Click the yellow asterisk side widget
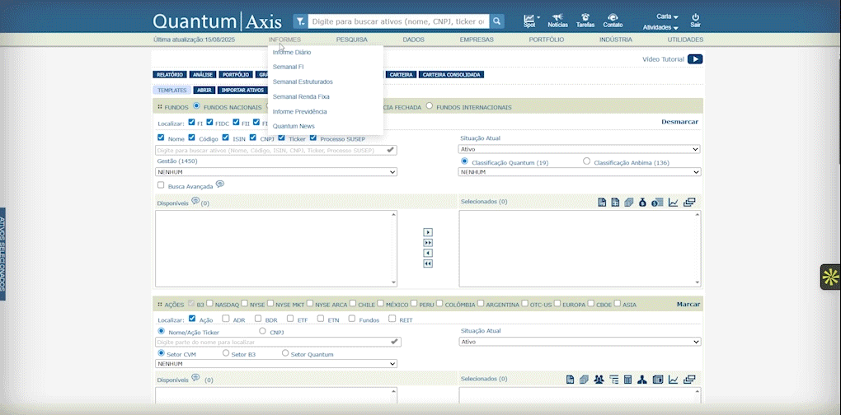The width and height of the screenshot is (841, 415). [x=831, y=277]
